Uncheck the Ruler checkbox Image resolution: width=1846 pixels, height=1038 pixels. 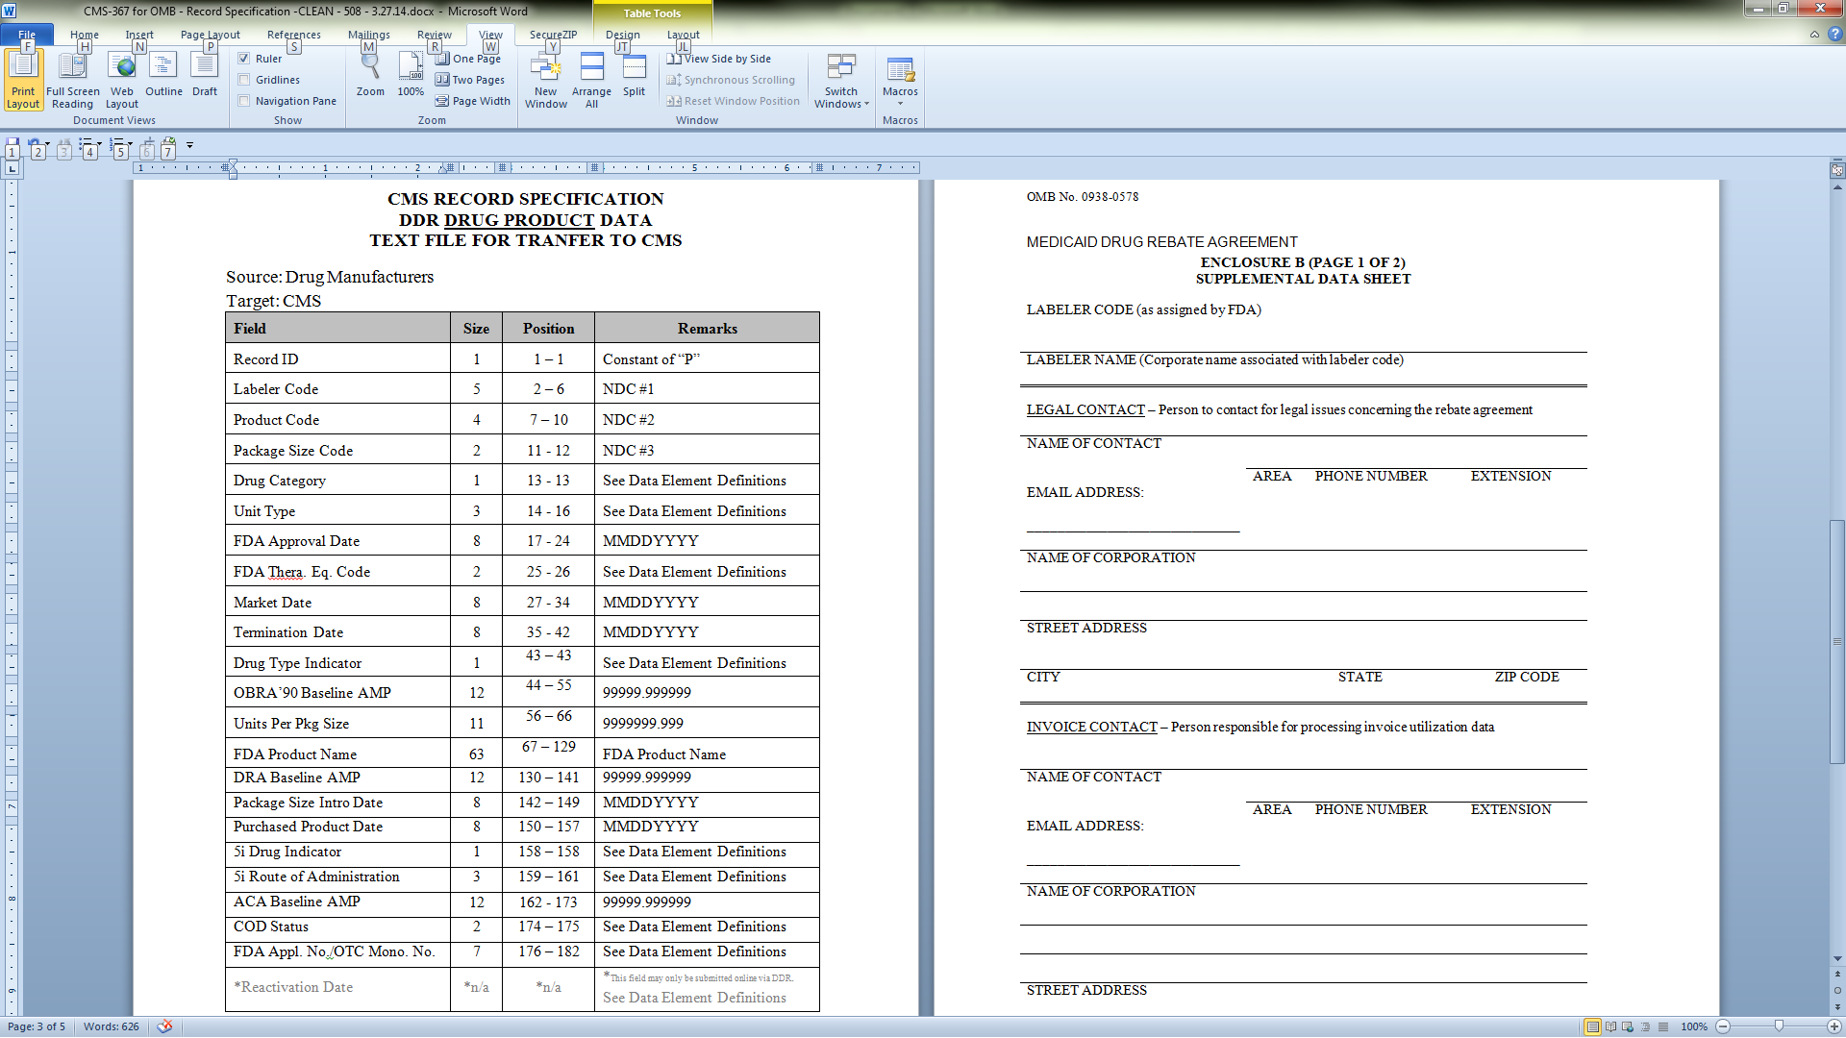[244, 59]
